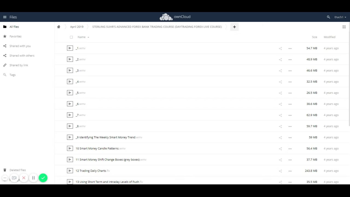Open recorder more options ellipsis
Image resolution: width=350 pixels, height=197 pixels.
coord(5,178)
